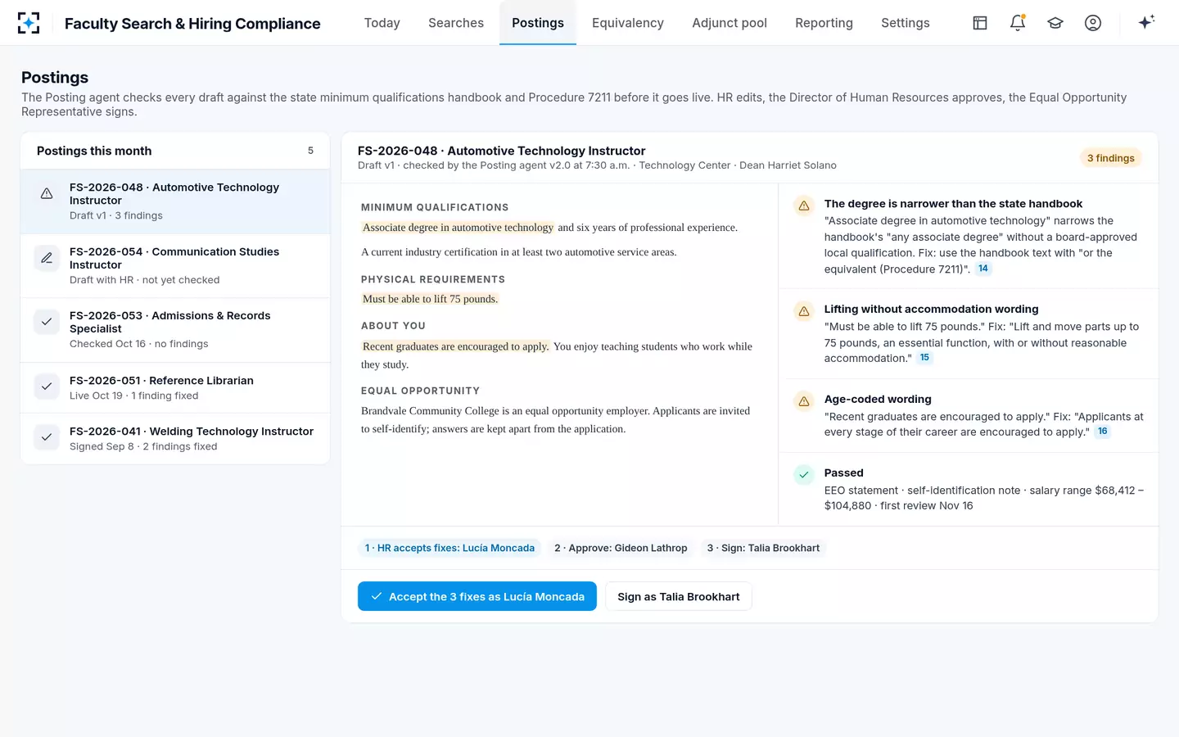
Task: Select FS-2026-041 Welding Technology Instructor posting
Action: pyautogui.click(x=175, y=438)
